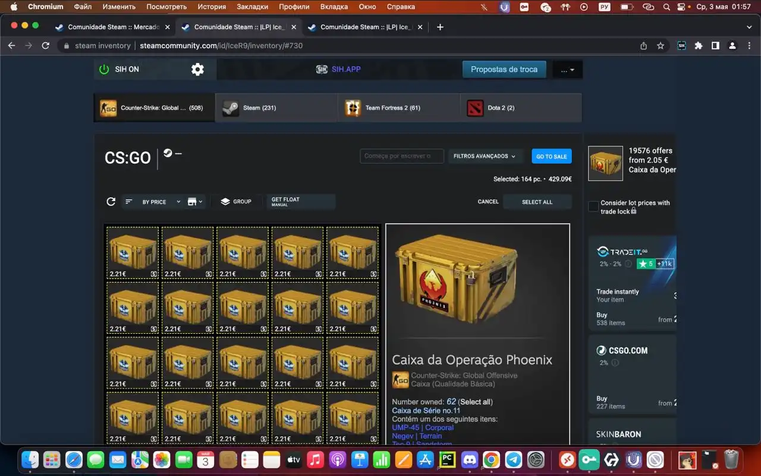Open the Профили menu

pos(294,7)
